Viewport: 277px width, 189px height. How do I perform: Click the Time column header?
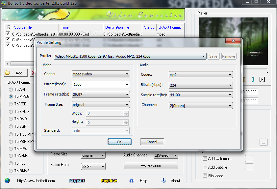coord(81,27)
